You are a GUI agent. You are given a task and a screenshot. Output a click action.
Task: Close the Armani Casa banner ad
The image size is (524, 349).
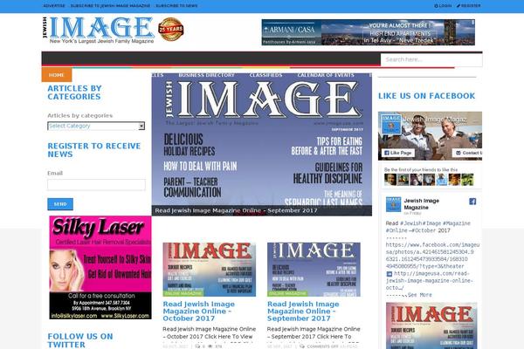(472, 22)
